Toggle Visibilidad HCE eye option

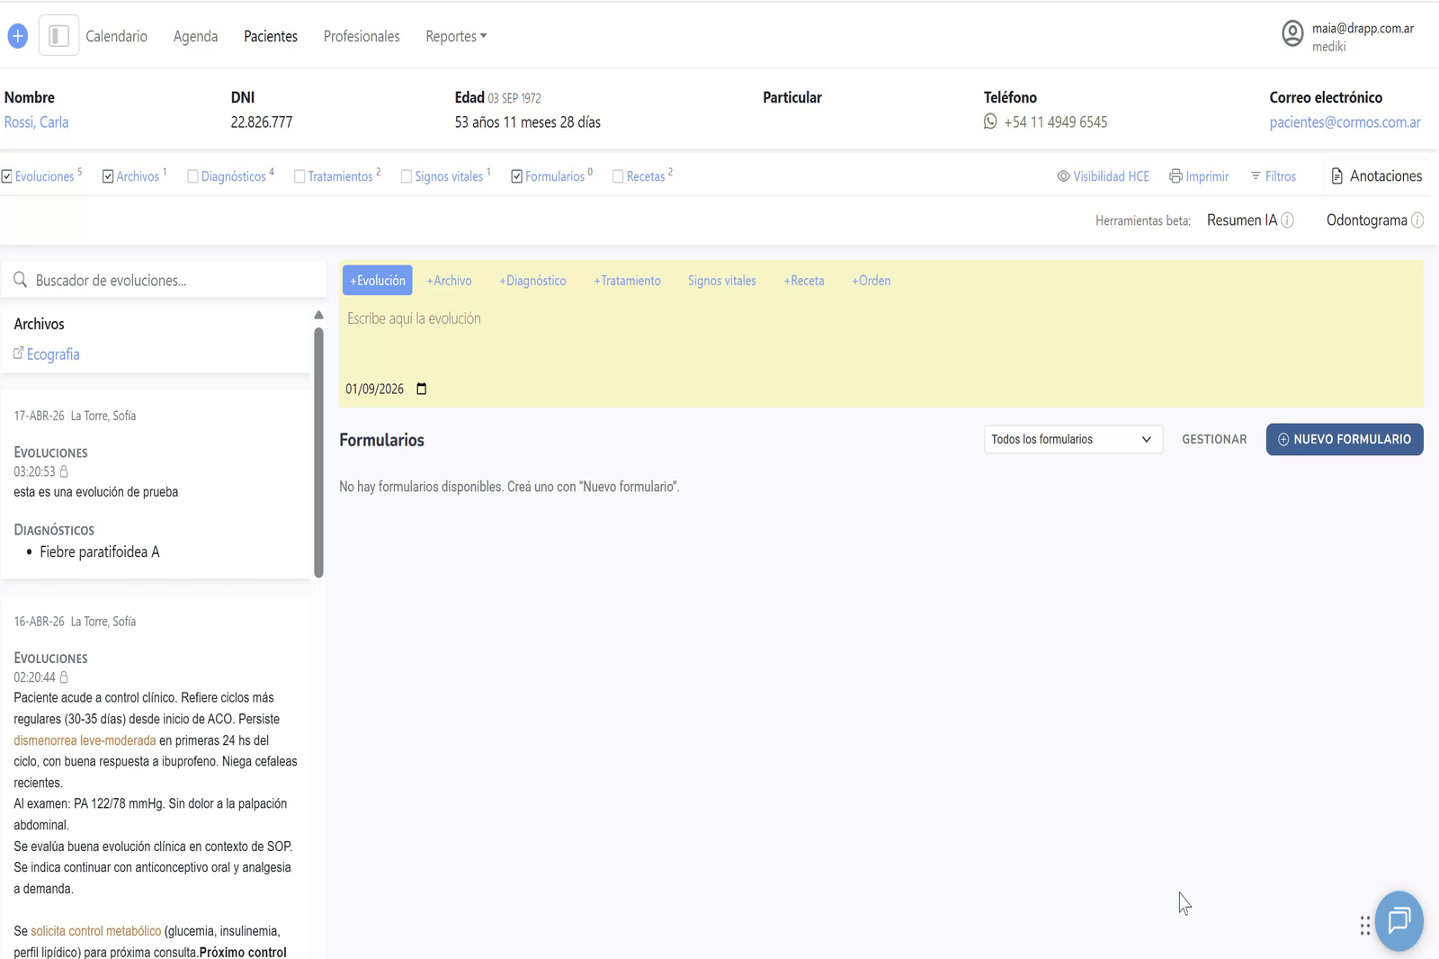tap(1104, 176)
